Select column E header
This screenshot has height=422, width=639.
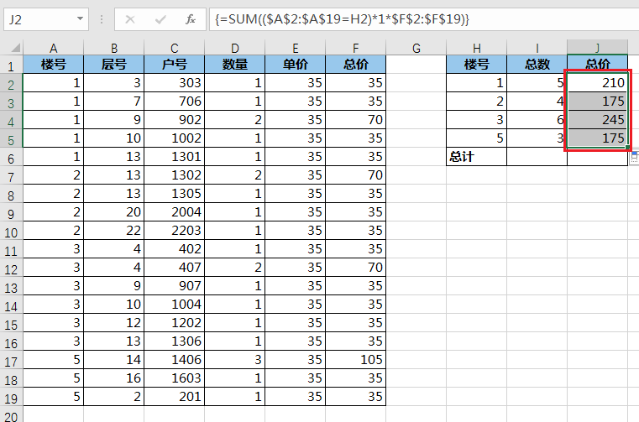point(295,48)
